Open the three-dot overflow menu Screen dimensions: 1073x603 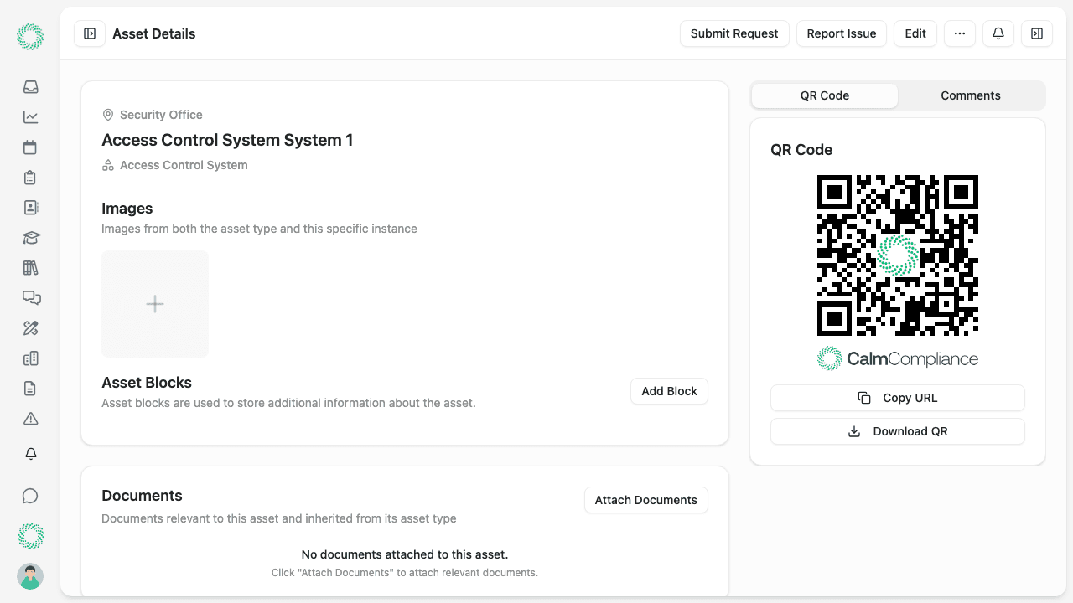tap(959, 33)
